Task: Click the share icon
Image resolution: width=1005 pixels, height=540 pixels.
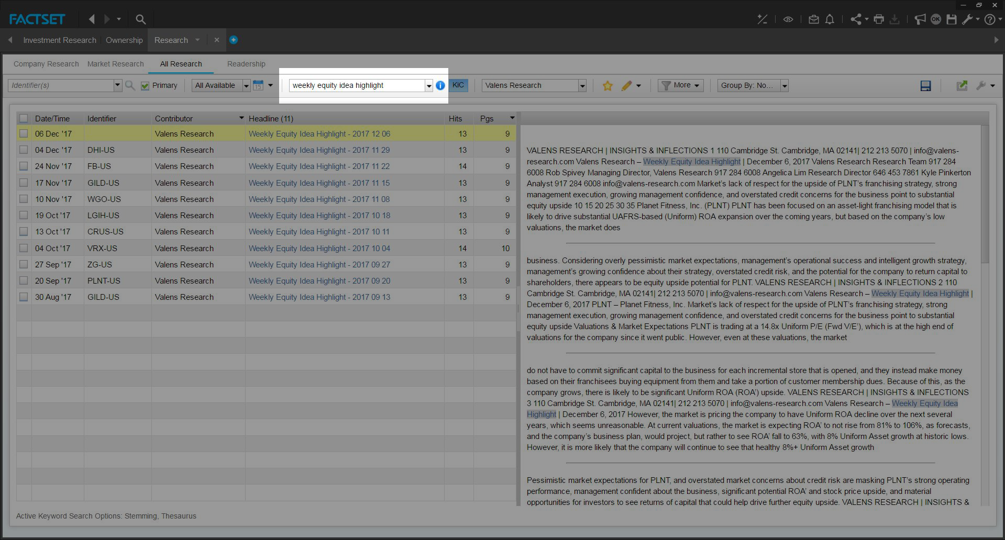Action: [856, 19]
